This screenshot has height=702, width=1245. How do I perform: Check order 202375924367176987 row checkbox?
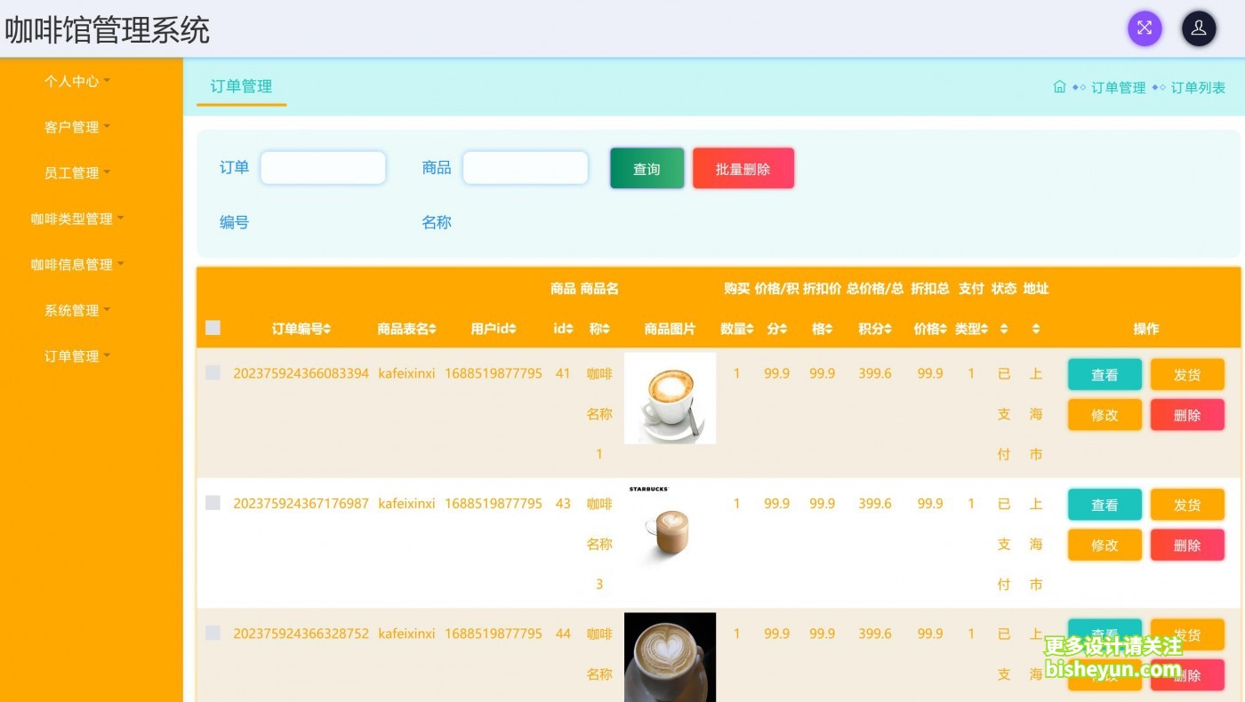[213, 503]
